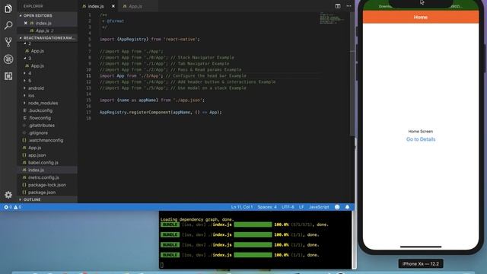Expand the node_modules folder
Screen dimensions: 487x274
click(x=24, y=104)
